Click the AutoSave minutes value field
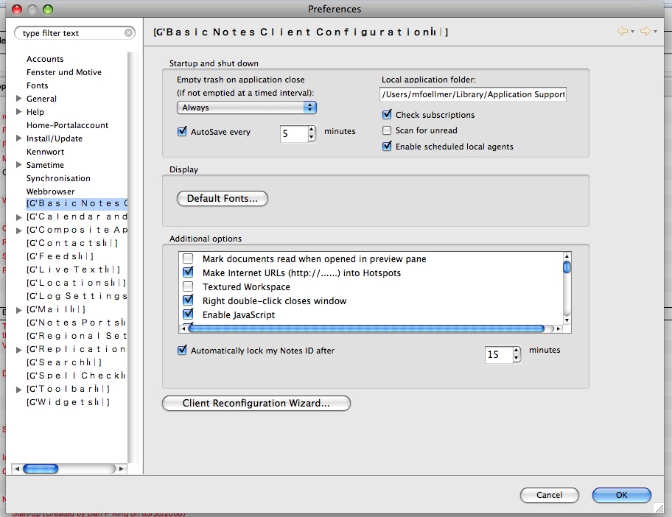Screen dimensions: 672x517 [294, 133]
